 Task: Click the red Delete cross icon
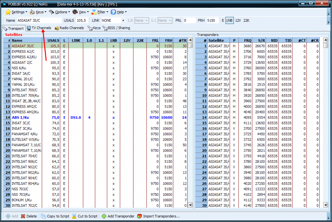[x=23, y=216]
